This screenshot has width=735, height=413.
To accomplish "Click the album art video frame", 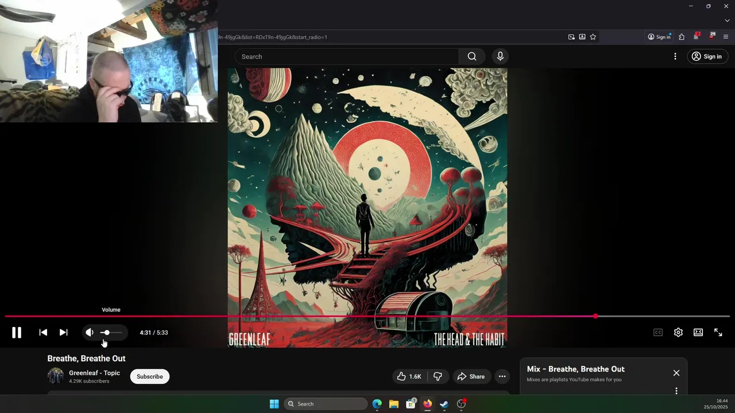I will tap(367, 208).
